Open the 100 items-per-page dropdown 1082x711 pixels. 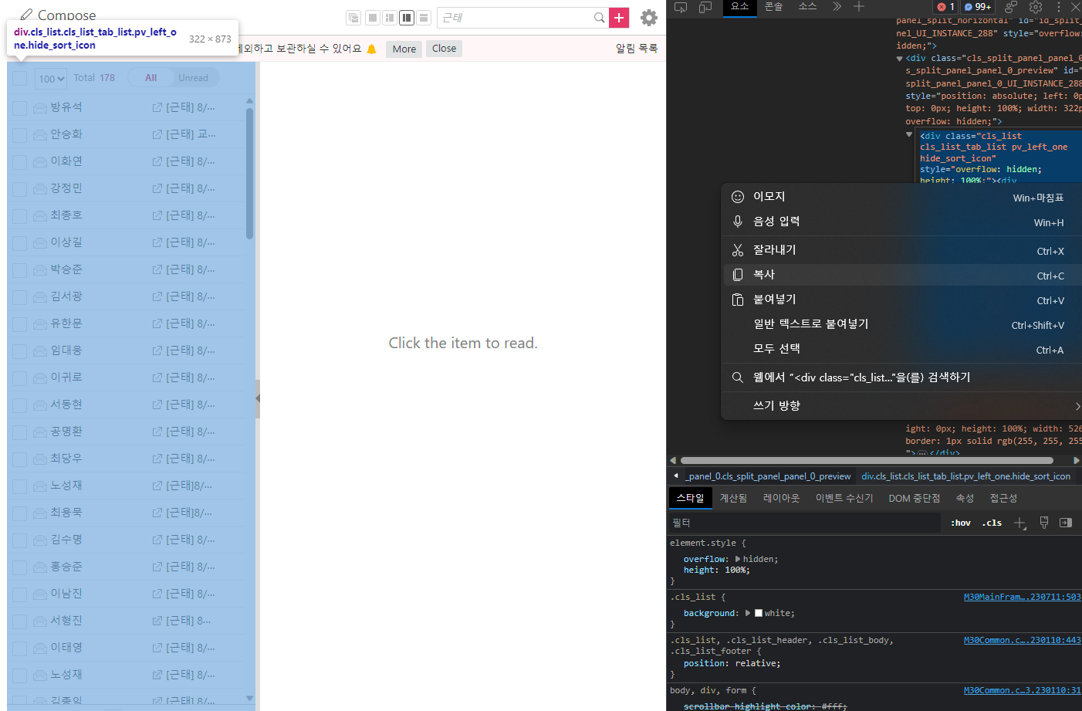coord(50,78)
